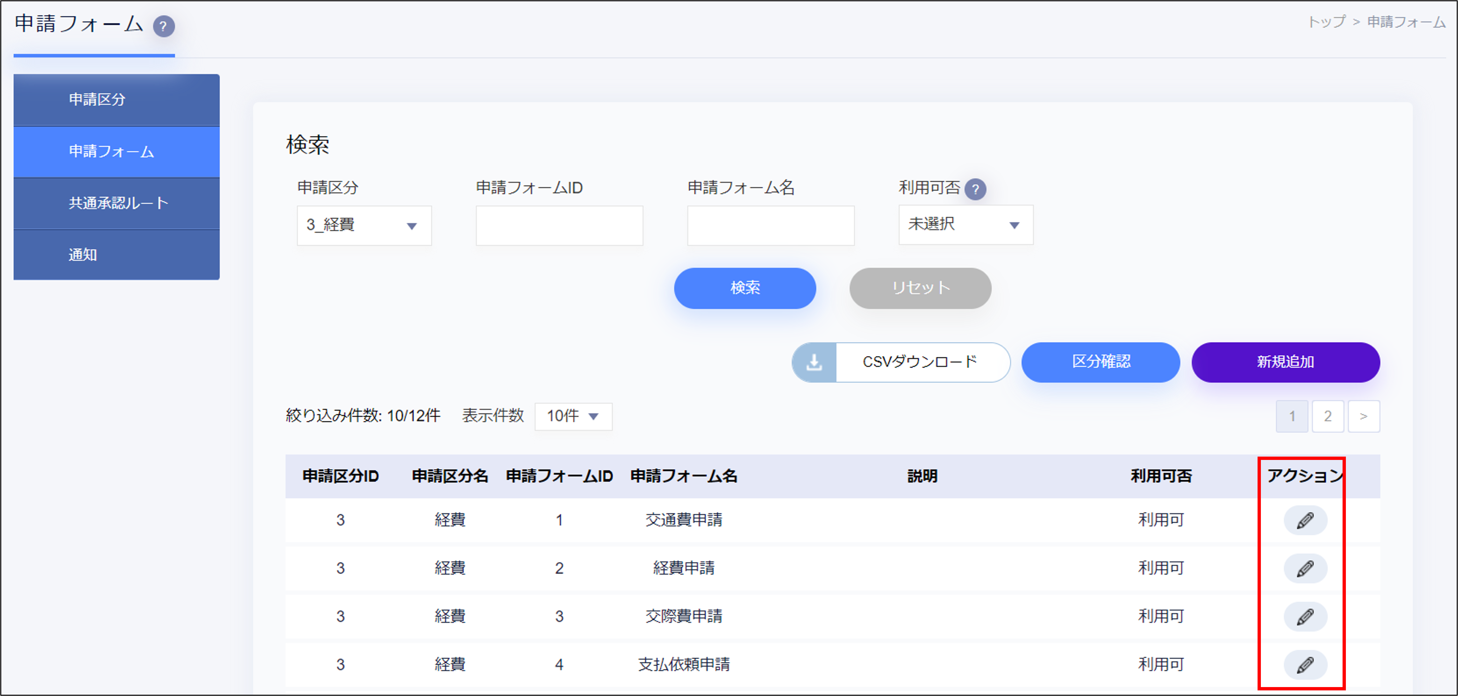This screenshot has height=696, width=1458.
Task: Go to page 2 in pagination
Action: [1327, 416]
